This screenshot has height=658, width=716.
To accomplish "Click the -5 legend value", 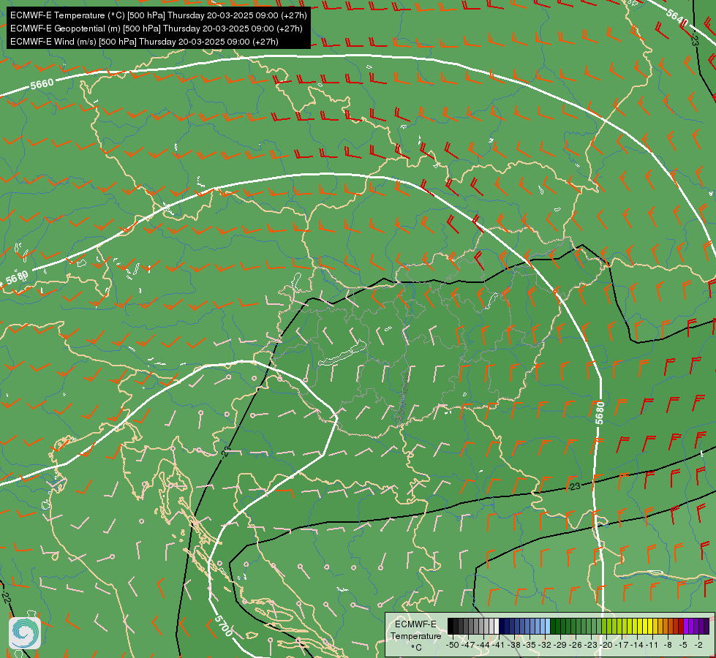I will 683,645.
